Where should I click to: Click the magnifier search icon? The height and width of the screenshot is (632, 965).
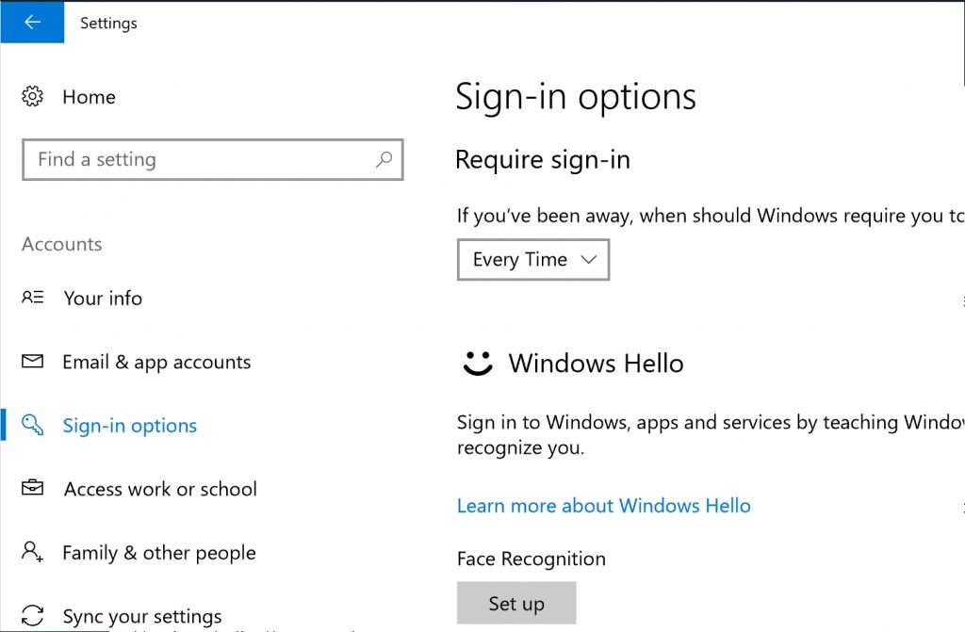tap(384, 159)
